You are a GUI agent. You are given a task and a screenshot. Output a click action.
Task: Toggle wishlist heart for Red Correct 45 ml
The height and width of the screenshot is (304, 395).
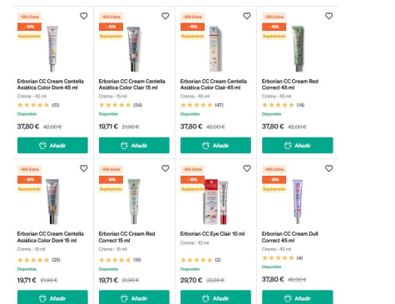pyautogui.click(x=328, y=16)
